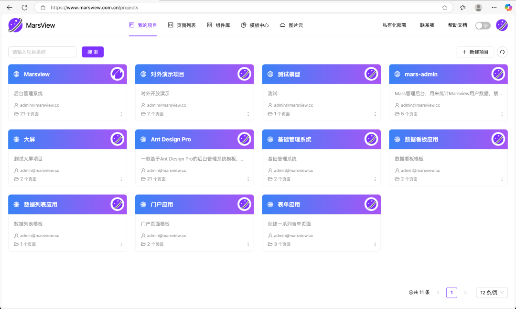Click the user avatar in top-right header

tap(502, 25)
